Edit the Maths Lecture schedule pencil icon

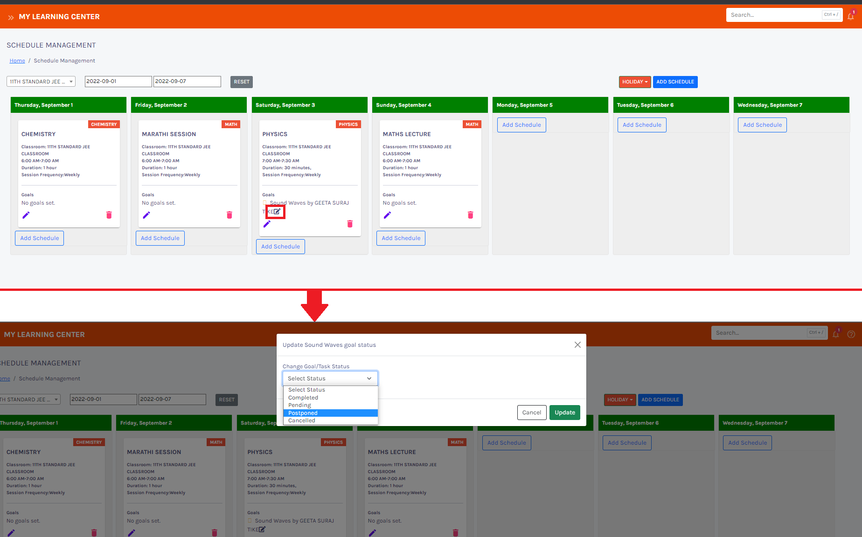[387, 215]
